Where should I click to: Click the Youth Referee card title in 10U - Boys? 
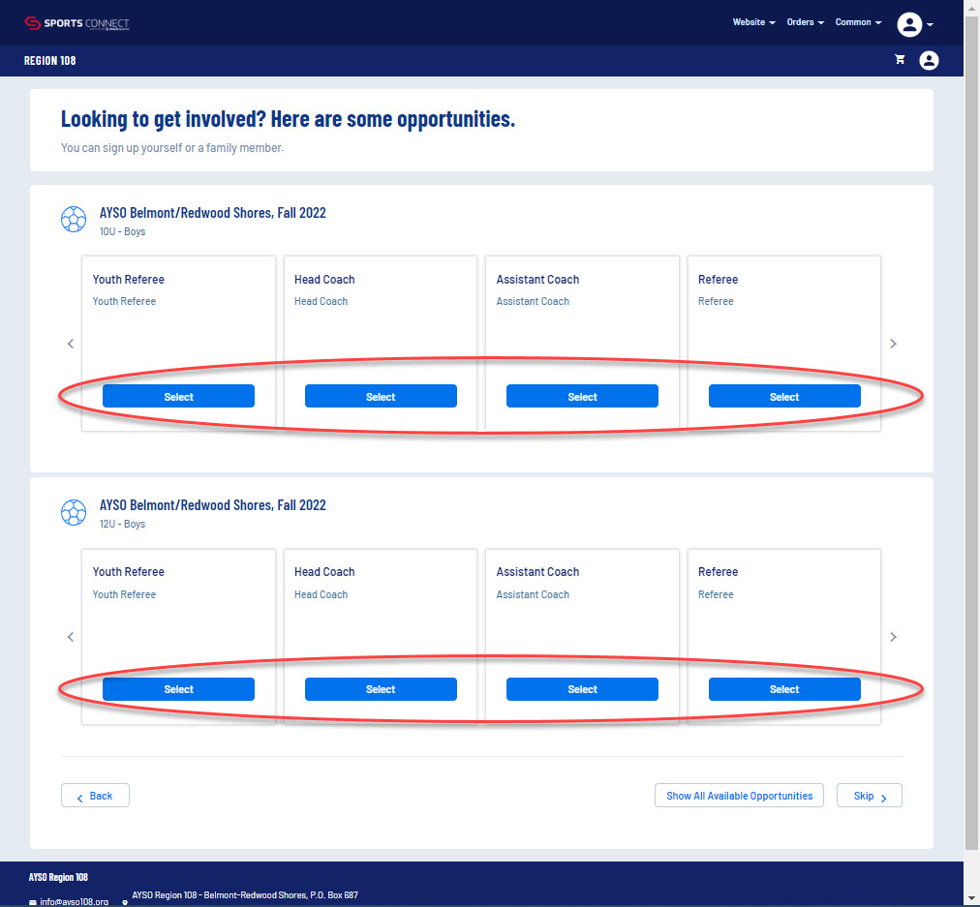pos(128,279)
